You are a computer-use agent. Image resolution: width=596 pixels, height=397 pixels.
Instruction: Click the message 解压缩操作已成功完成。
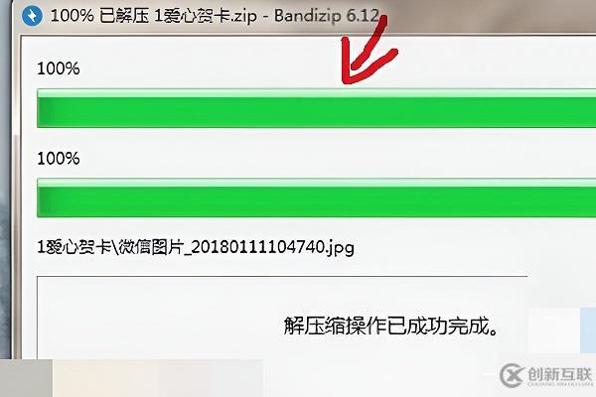390,326
